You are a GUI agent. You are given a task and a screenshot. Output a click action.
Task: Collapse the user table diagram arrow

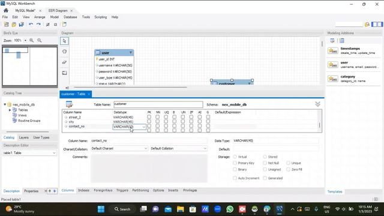tap(131, 52)
